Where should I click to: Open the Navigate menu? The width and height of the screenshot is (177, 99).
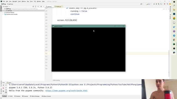[15, 1]
